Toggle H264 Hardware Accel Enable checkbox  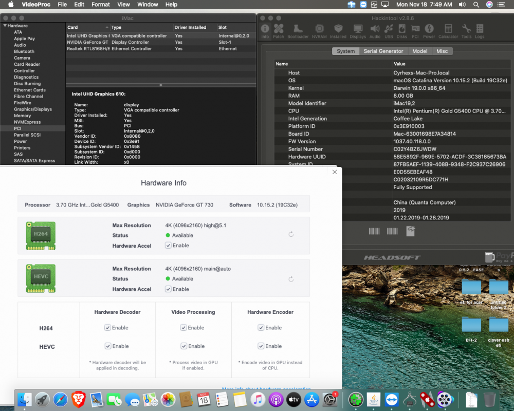tap(168, 246)
